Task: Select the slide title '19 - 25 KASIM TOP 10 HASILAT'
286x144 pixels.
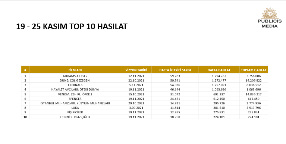Action: pos(72,26)
